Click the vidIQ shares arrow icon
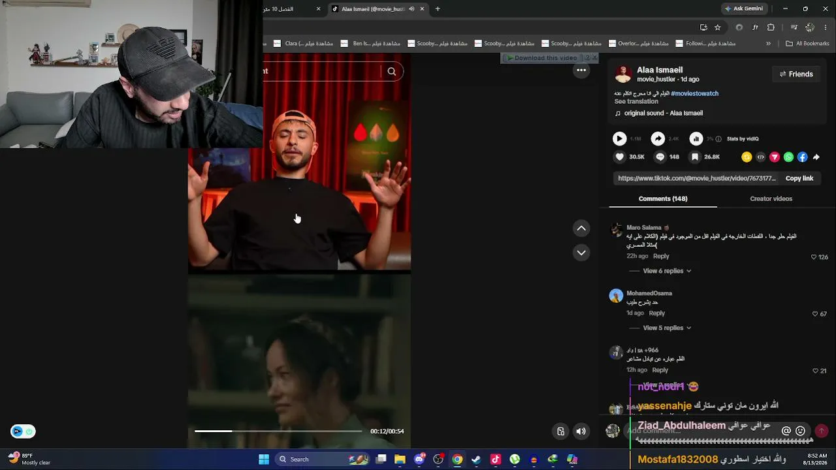Image resolution: width=836 pixels, height=470 pixels. pyautogui.click(x=658, y=138)
